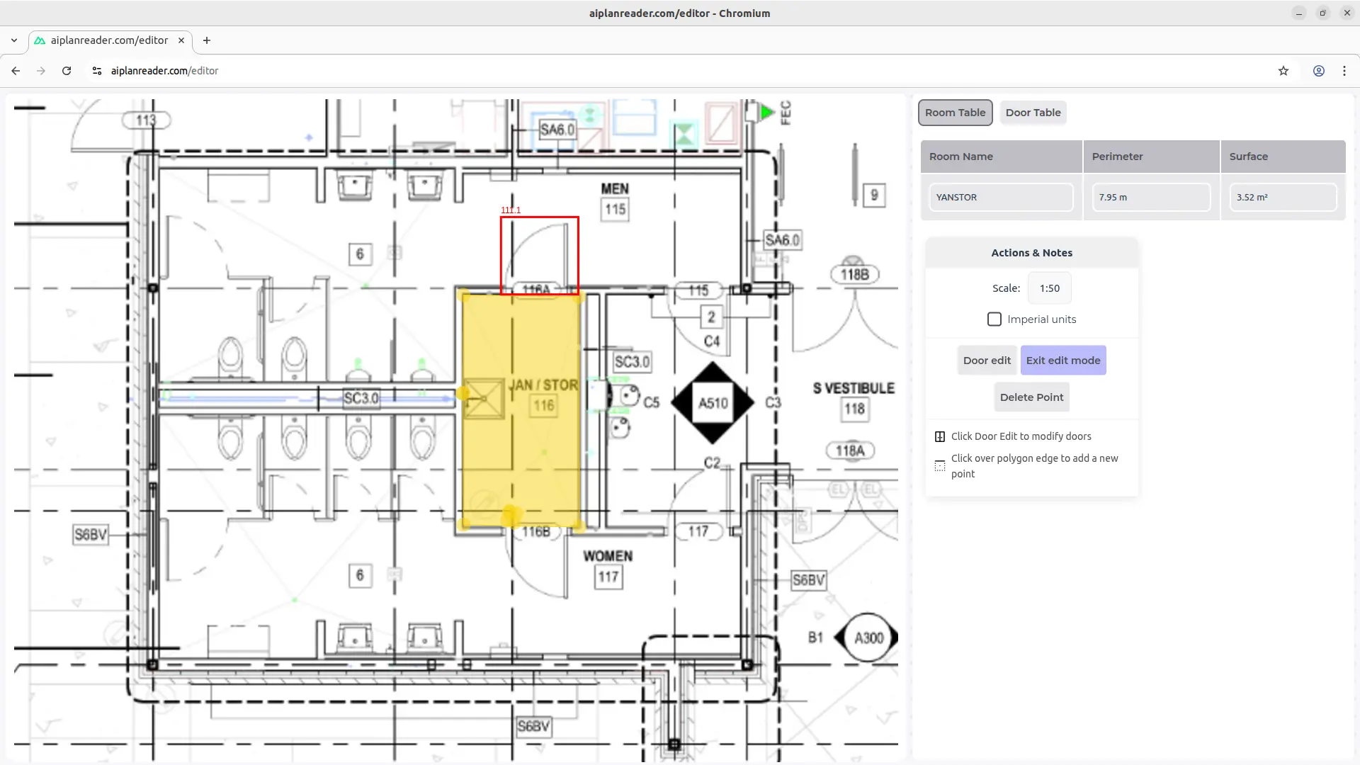Open a new tab with plus icon
Screen dimensions: 1360x765
tap(206, 40)
